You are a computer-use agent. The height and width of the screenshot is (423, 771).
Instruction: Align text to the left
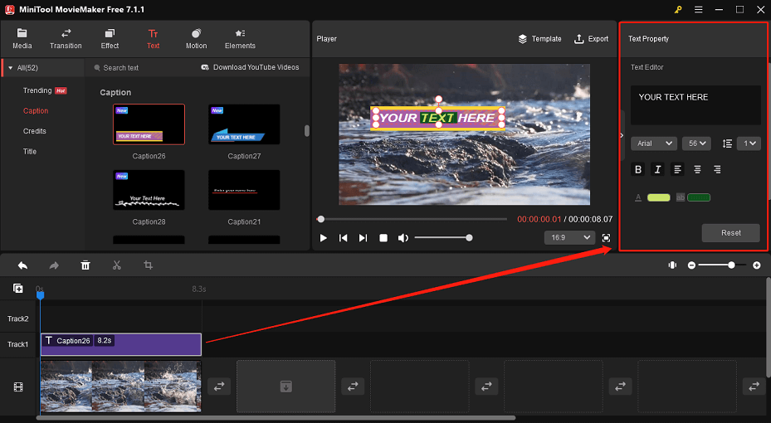[677, 169]
